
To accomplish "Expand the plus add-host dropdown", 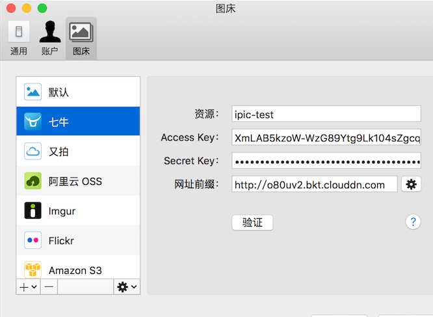I will [x=28, y=287].
